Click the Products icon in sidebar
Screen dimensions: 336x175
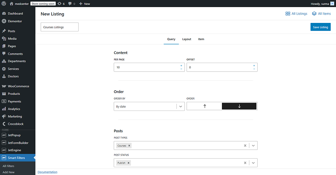tap(4, 94)
